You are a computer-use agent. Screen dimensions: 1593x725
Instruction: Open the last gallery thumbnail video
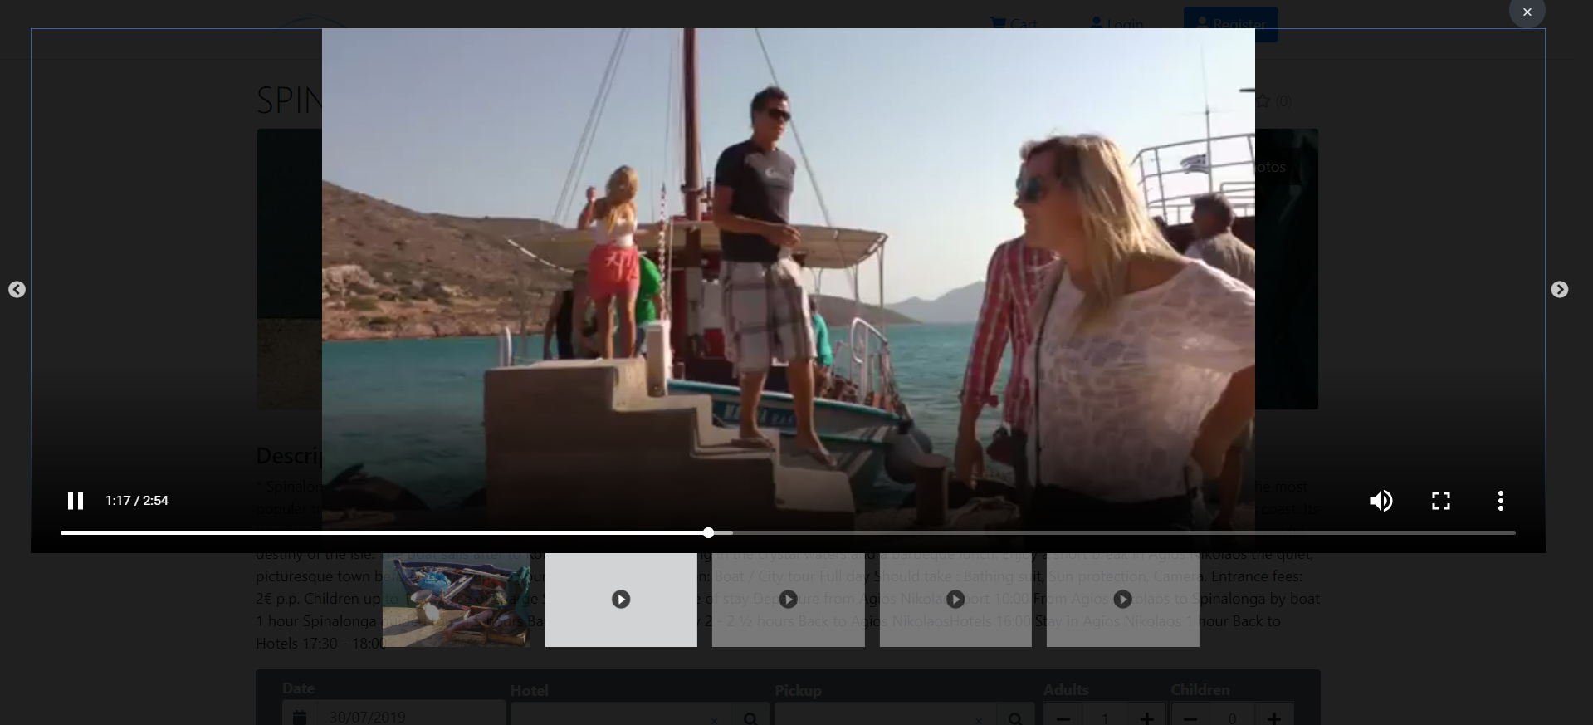[1122, 600]
